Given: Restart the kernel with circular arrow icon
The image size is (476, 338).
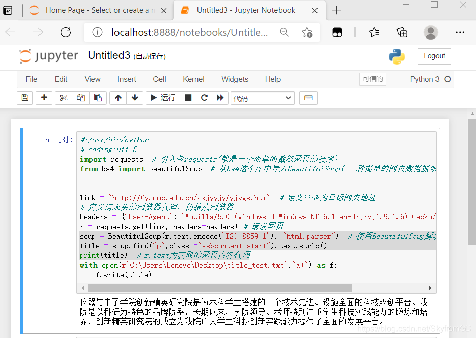Looking at the screenshot, I should (204, 98).
